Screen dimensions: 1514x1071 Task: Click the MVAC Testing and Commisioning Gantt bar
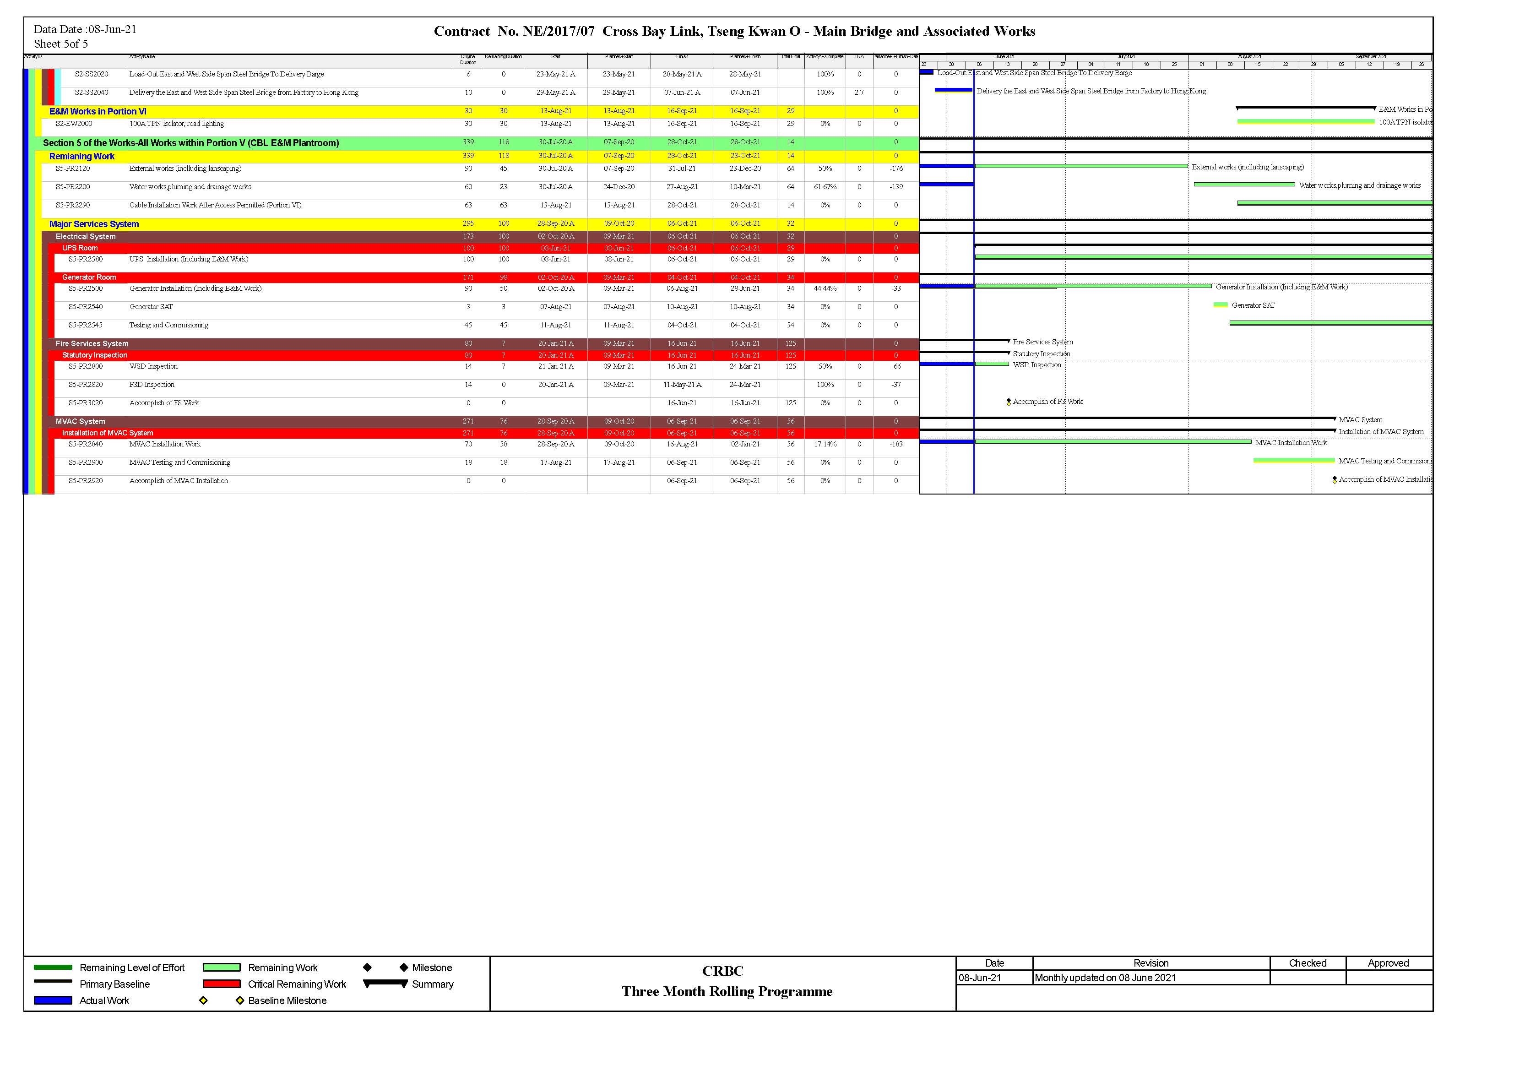[x=1294, y=460]
